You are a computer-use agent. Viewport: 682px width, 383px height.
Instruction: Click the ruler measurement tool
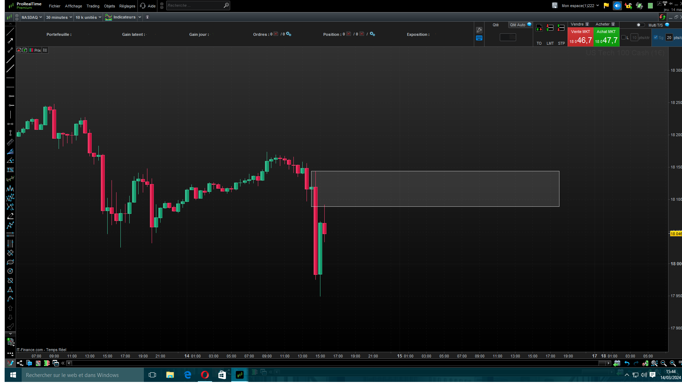(10, 142)
